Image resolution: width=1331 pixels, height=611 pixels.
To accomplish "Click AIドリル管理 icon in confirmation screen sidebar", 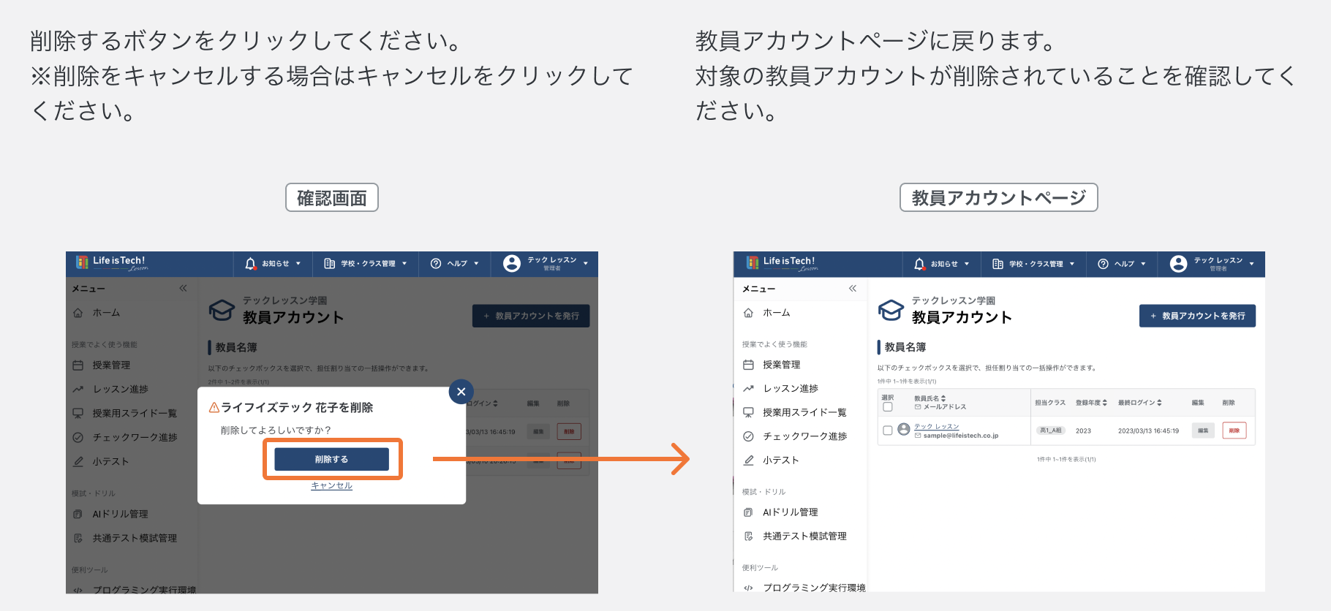I will point(78,514).
